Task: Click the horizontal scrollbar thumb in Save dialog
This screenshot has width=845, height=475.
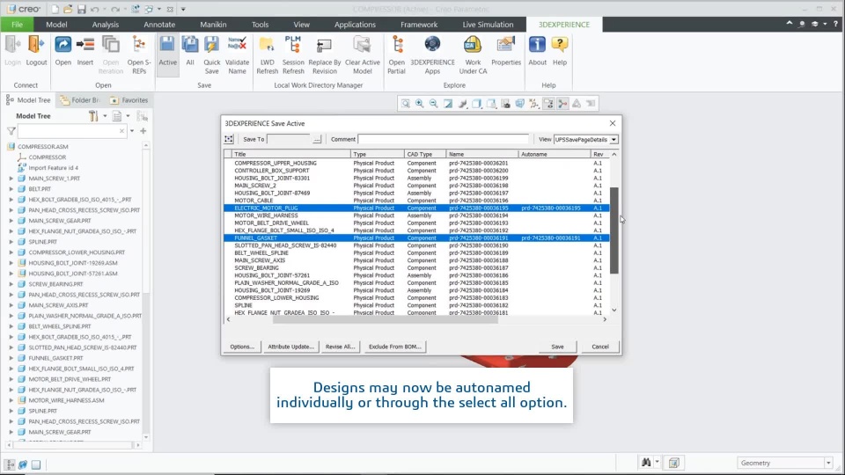Action: pyautogui.click(x=386, y=319)
